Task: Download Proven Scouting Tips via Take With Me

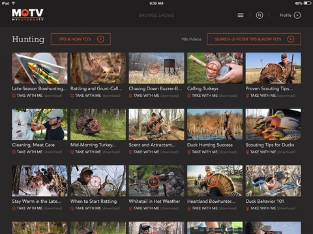Action: point(271,96)
